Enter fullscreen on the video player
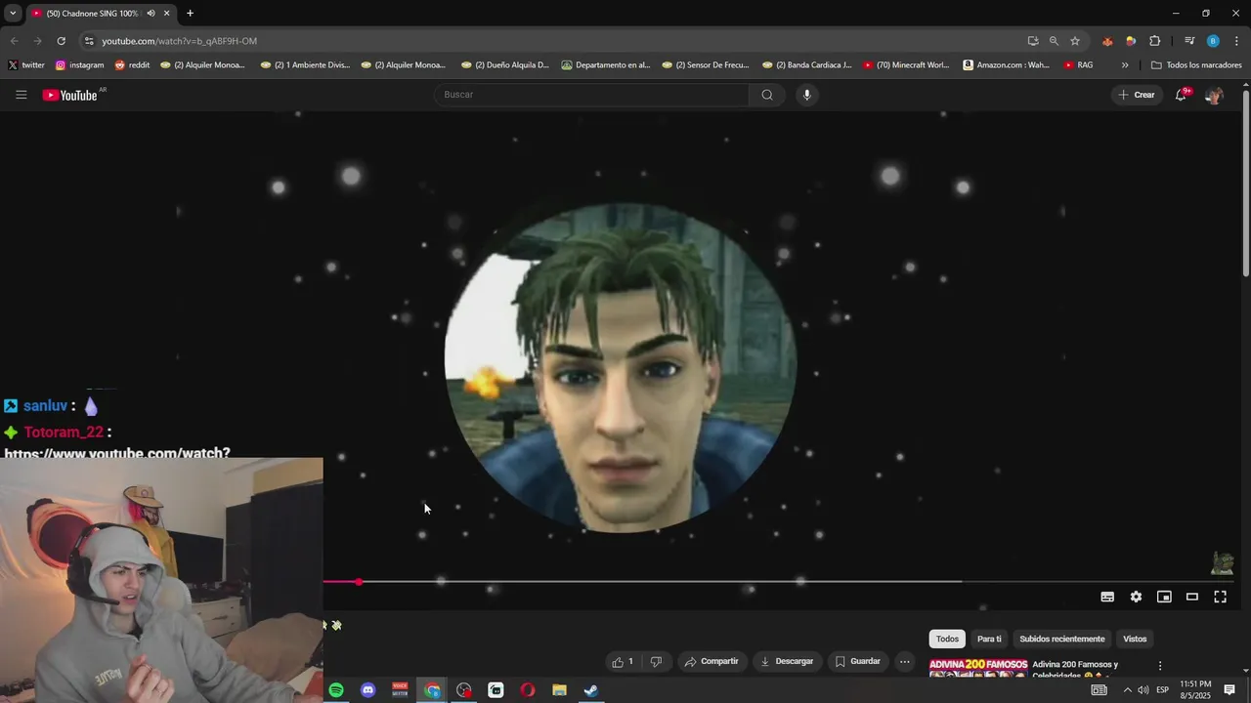Image resolution: width=1251 pixels, height=703 pixels. 1221,597
